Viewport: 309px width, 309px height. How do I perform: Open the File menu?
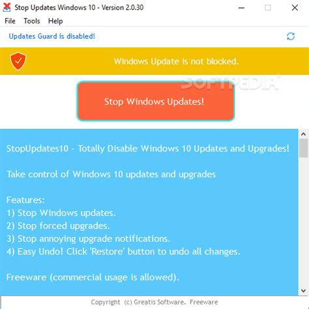pos(10,21)
